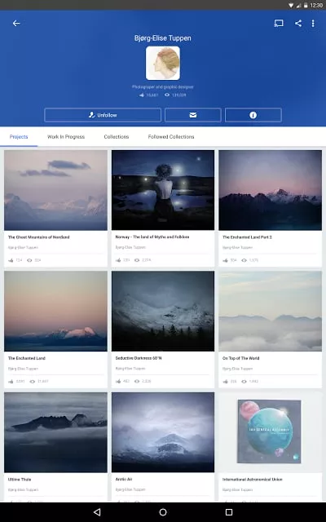Select the Followed Collections tab
Viewport: 326px width, 522px height.
pyautogui.click(x=171, y=136)
